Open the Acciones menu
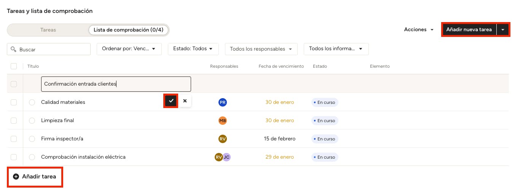This screenshot has width=515, height=191. click(419, 29)
